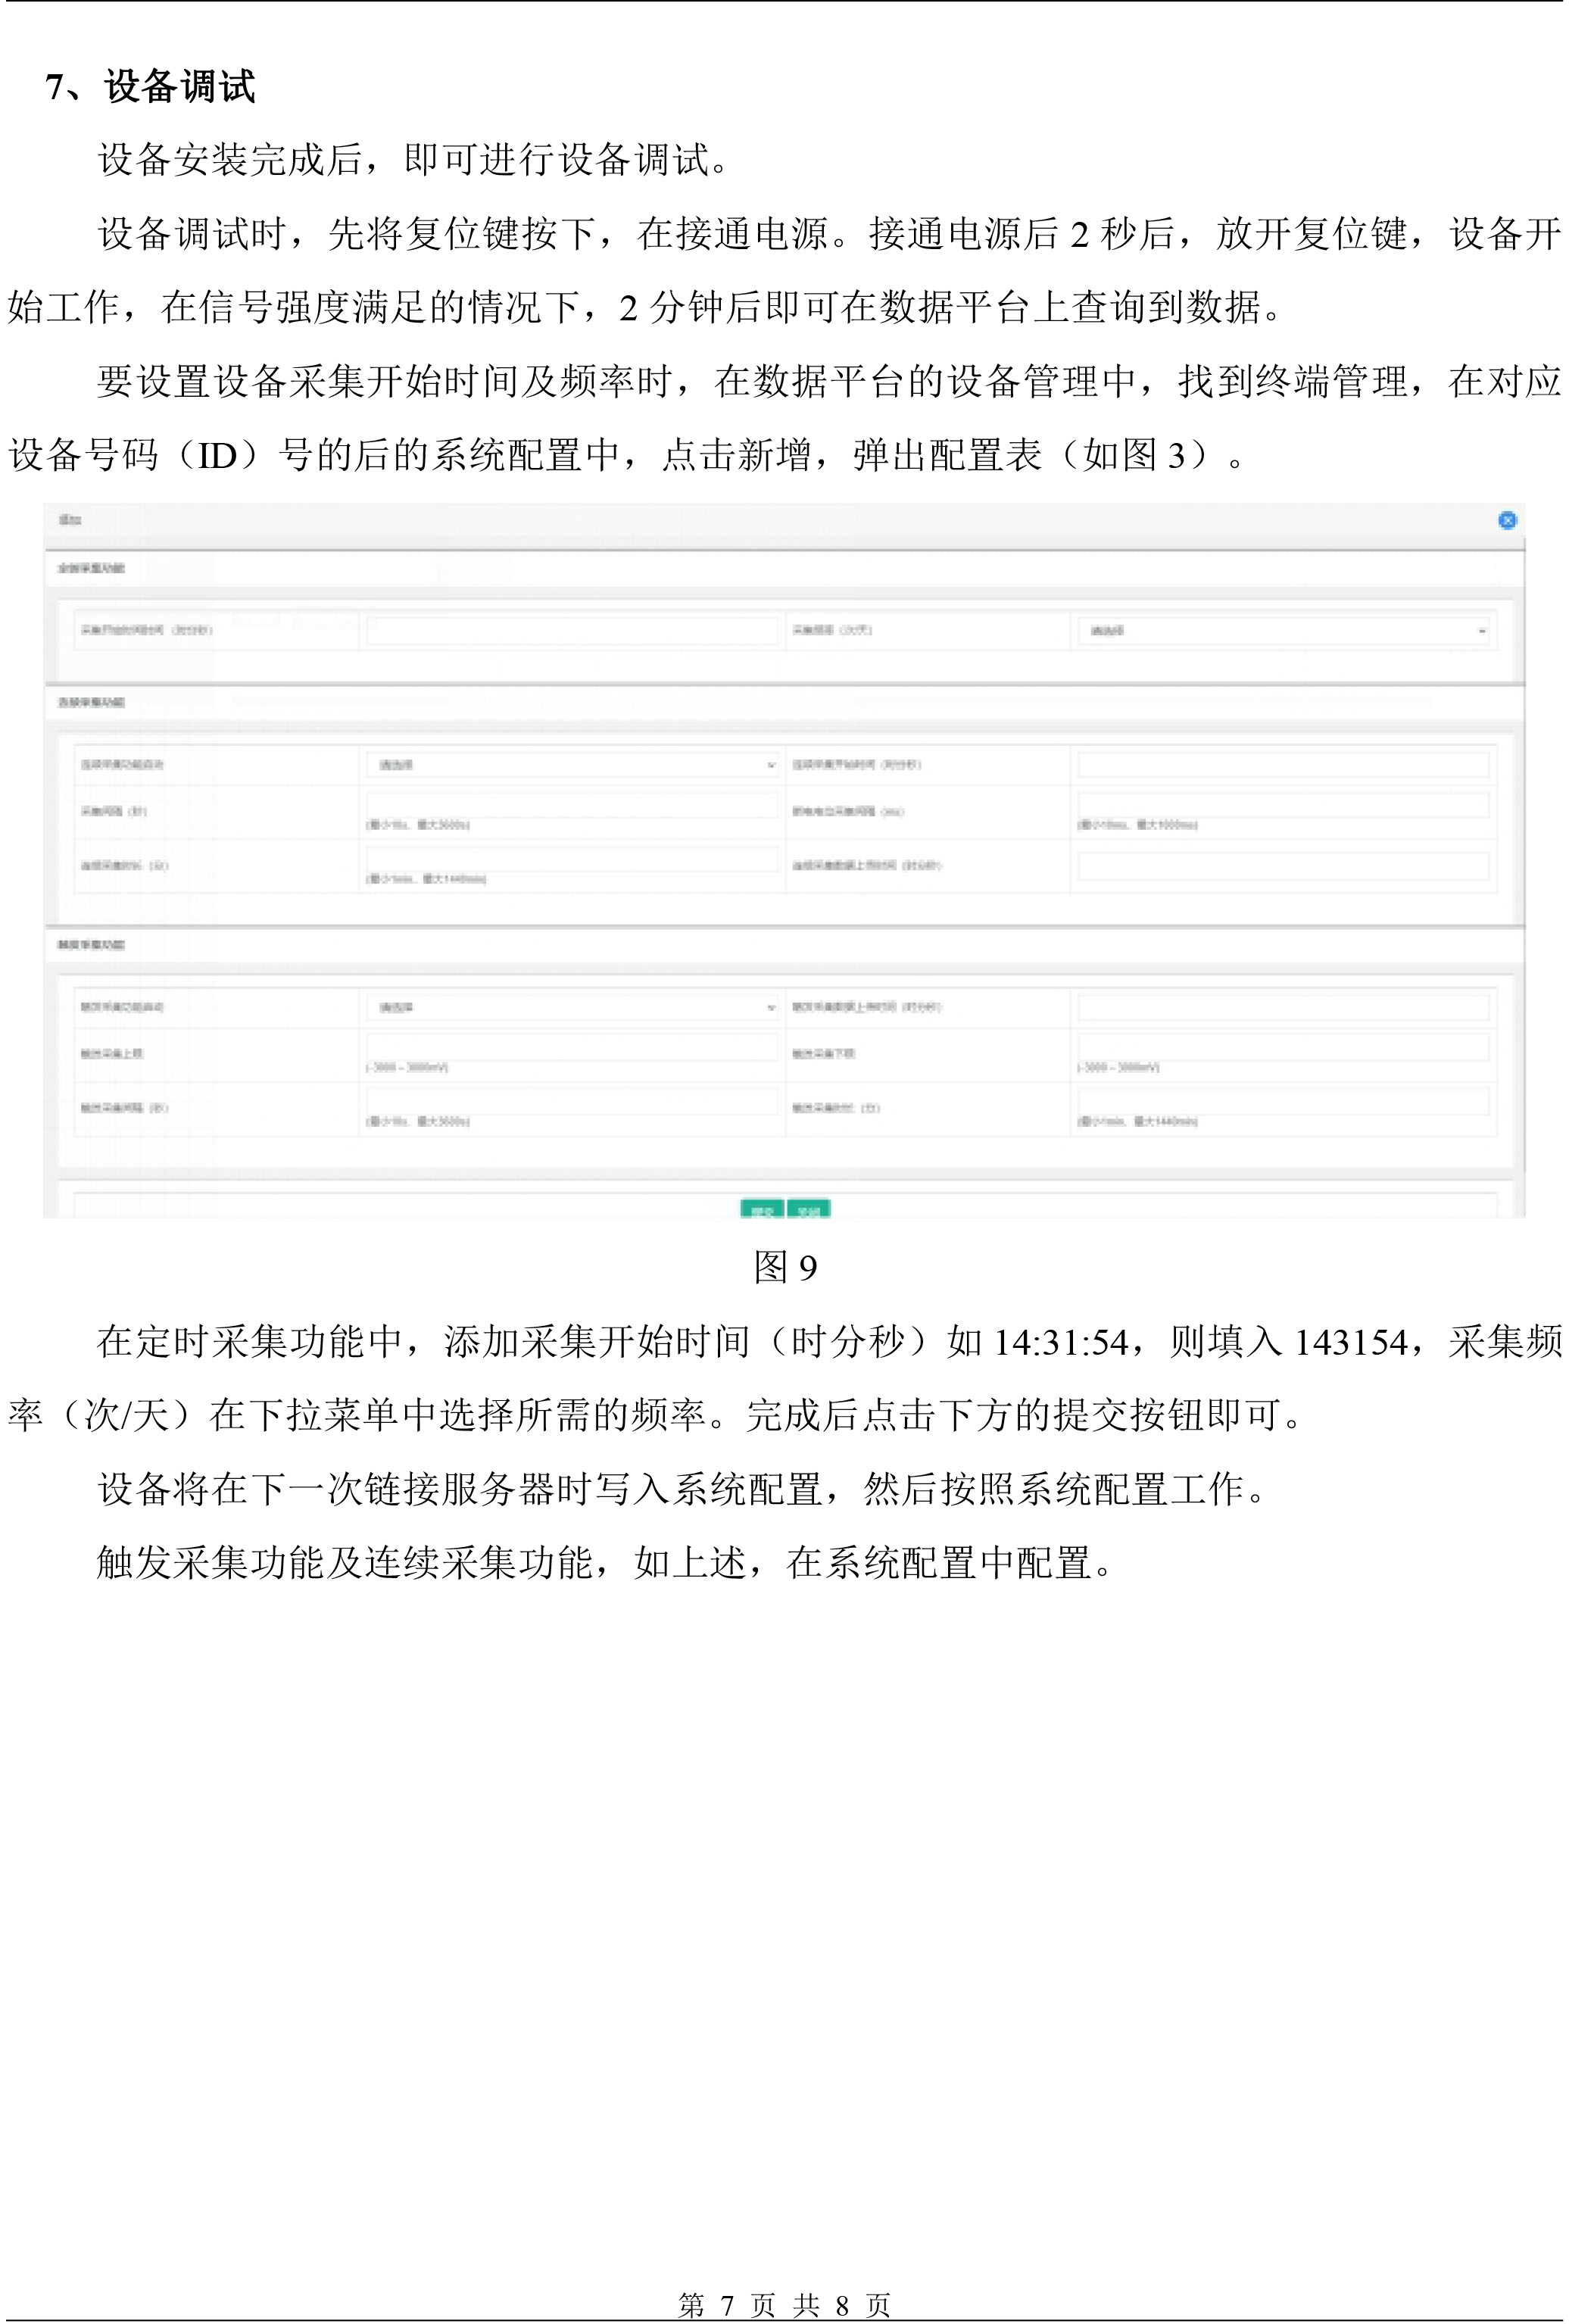Open the 连续采集功能启动 dropdown
1569x2324 pixels.
(572, 765)
